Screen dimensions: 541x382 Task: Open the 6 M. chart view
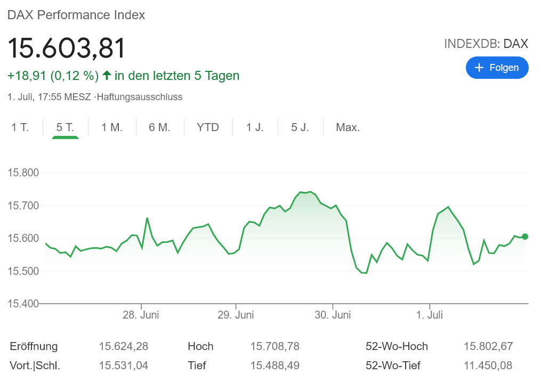click(x=159, y=128)
